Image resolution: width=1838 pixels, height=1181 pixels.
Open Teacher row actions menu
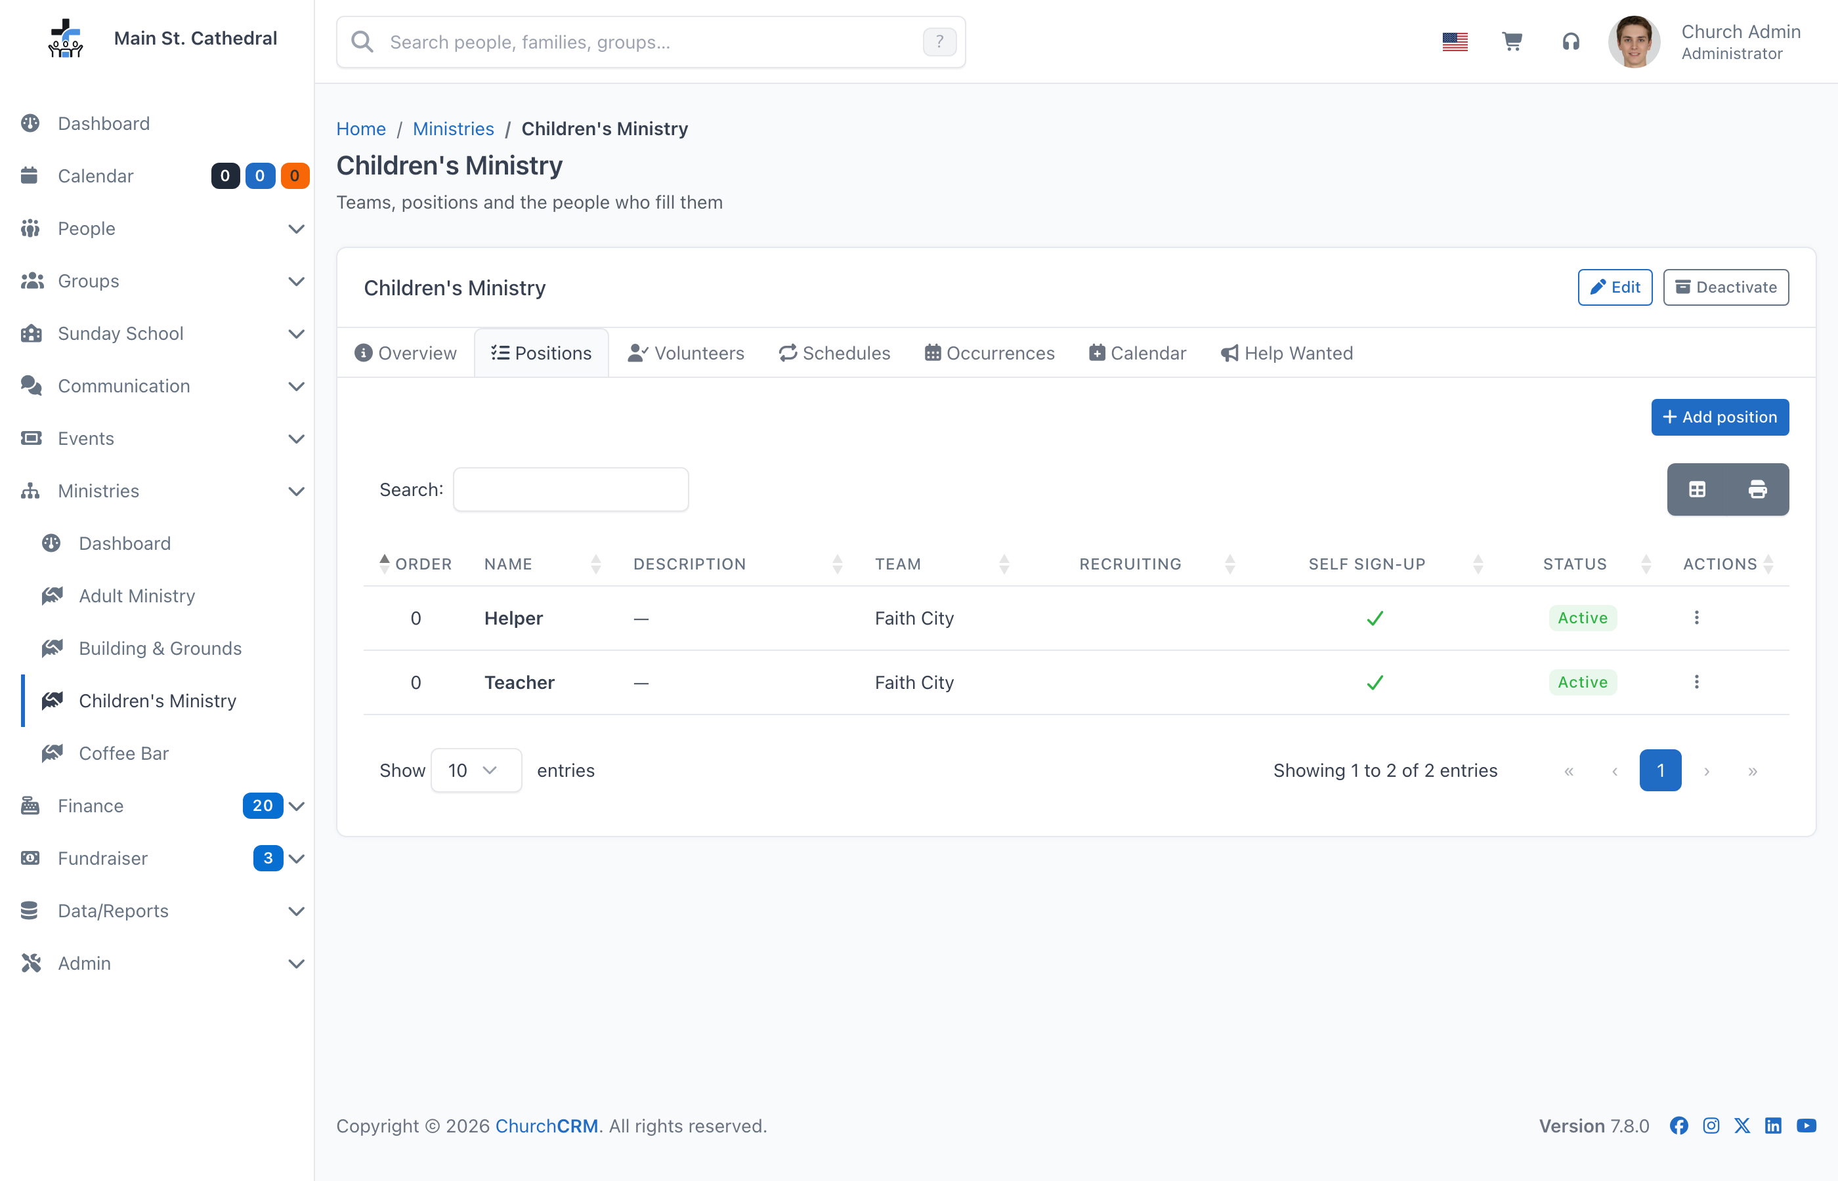coord(1696,682)
